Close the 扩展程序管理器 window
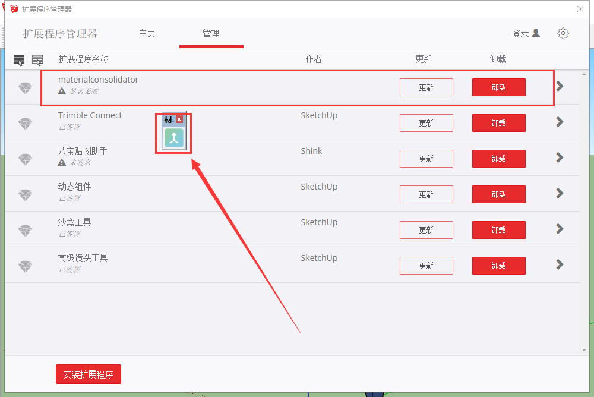594x397 pixels. coord(580,9)
